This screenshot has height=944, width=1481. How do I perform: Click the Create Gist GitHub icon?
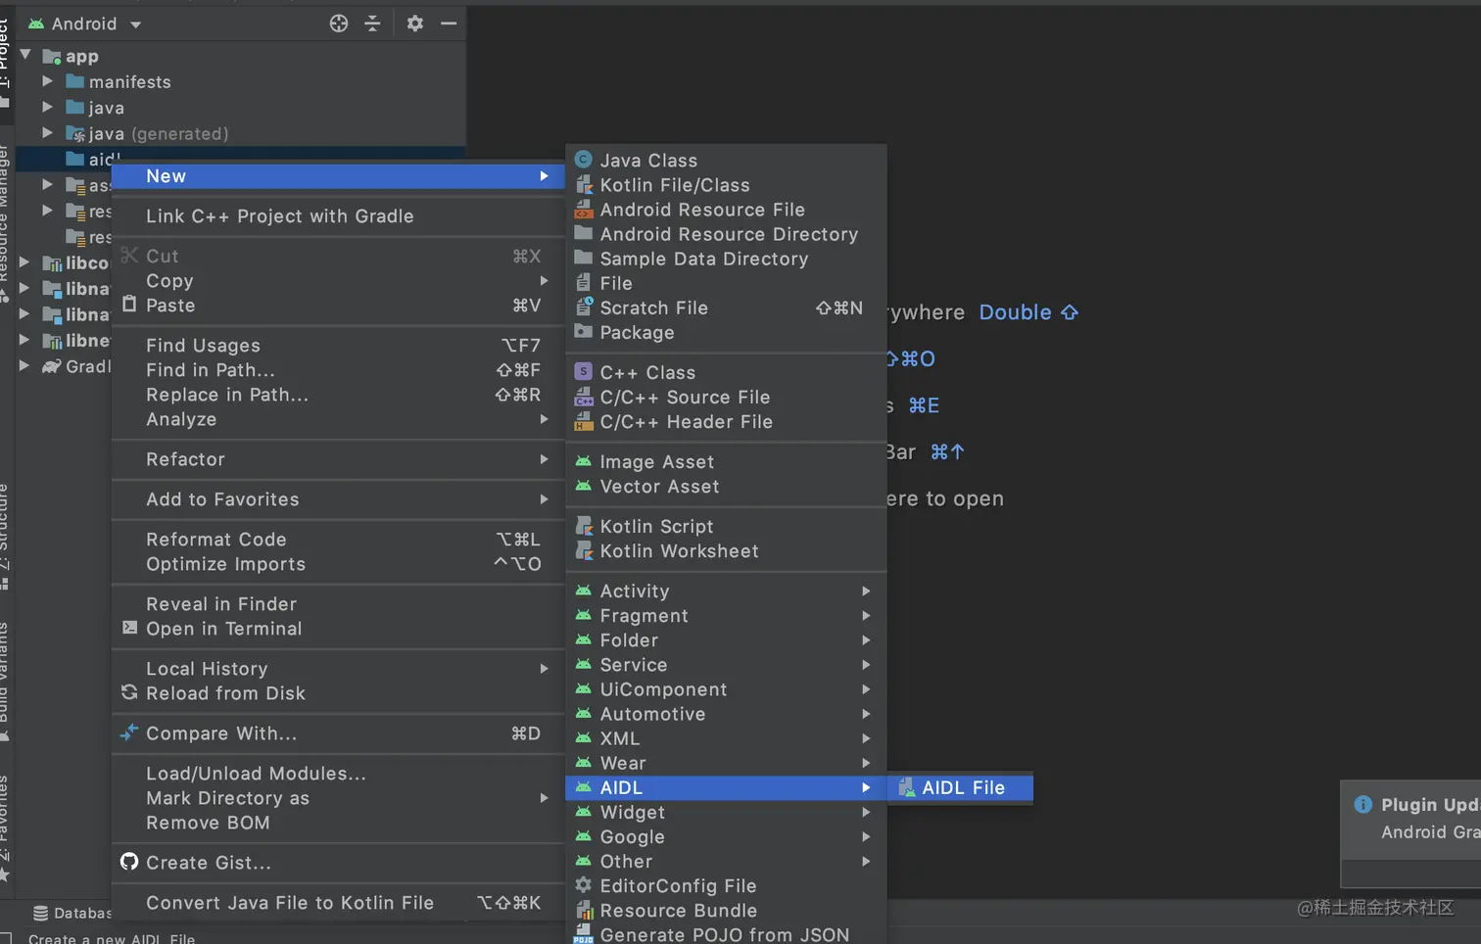pyautogui.click(x=129, y=862)
